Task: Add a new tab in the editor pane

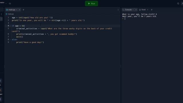Action: point(23,10)
